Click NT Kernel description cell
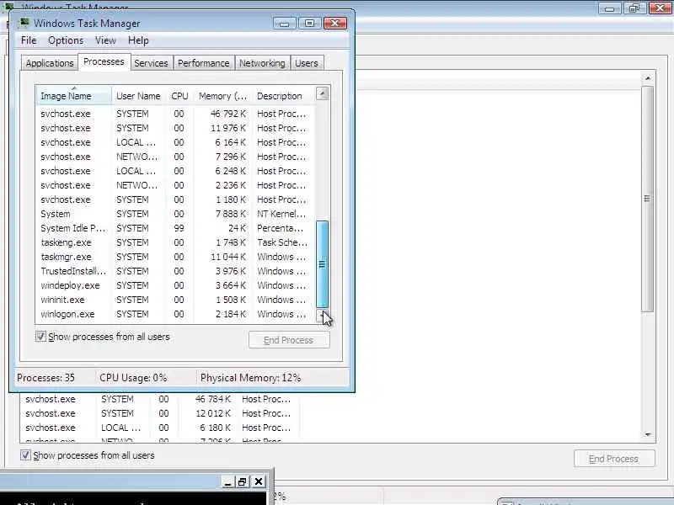Viewport: 674px width, 505px height. (x=281, y=214)
